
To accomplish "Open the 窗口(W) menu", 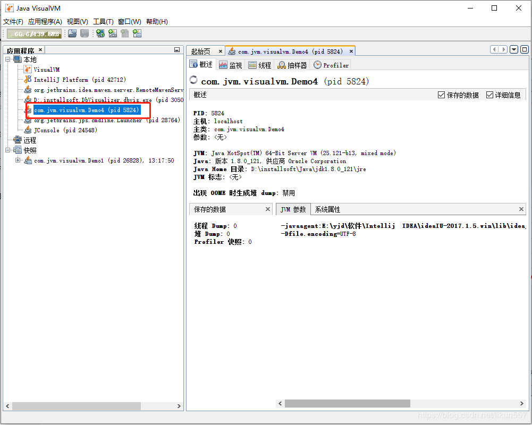I will 129,22.
